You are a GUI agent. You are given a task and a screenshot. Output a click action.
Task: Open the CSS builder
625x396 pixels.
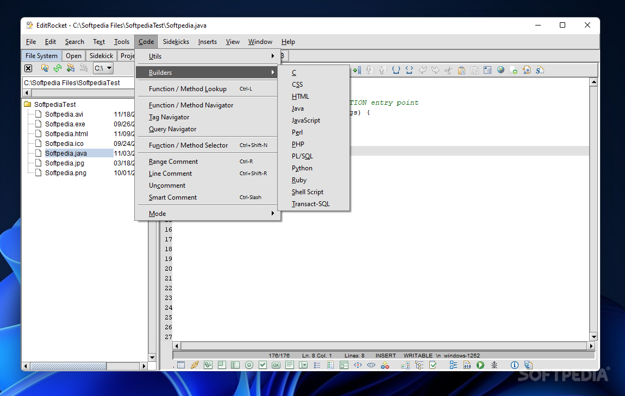click(314, 85)
